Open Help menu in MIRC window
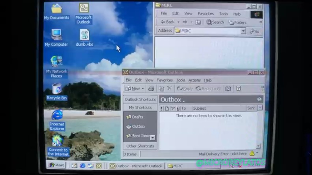The height and width of the screenshot is (175, 312). [237, 14]
